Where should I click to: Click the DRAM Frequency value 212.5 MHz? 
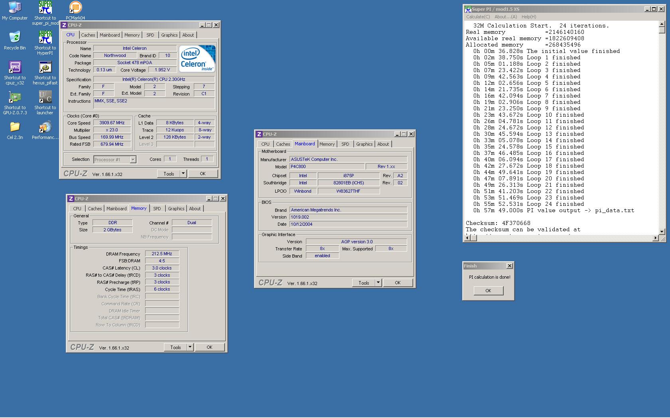[x=162, y=254]
